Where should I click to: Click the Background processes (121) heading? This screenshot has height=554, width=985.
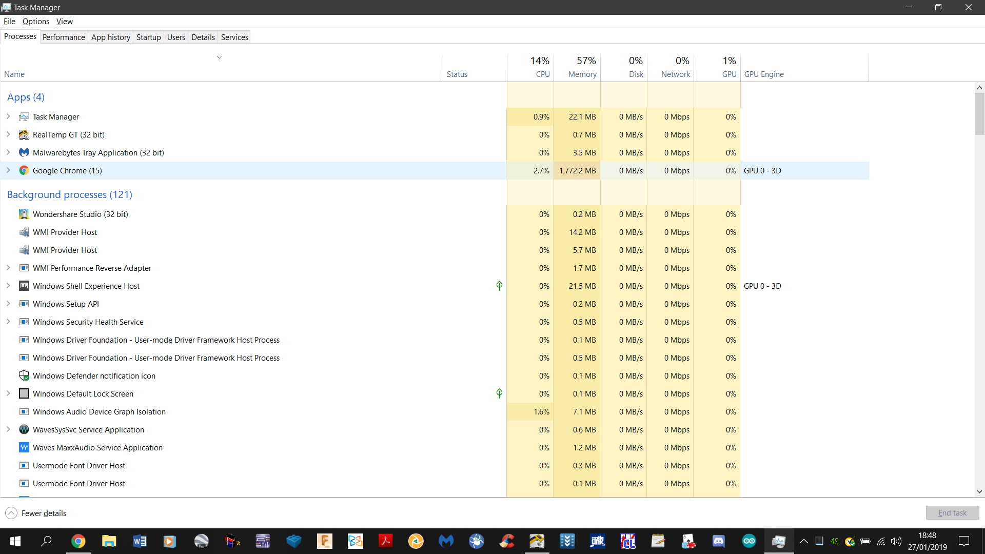click(x=70, y=194)
